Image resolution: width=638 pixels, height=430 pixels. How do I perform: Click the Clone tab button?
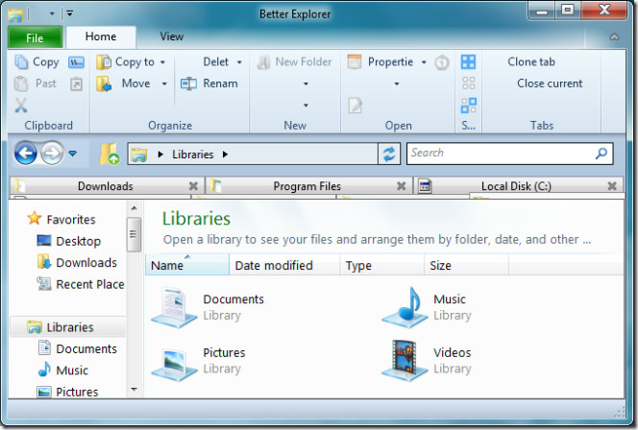coord(531,62)
